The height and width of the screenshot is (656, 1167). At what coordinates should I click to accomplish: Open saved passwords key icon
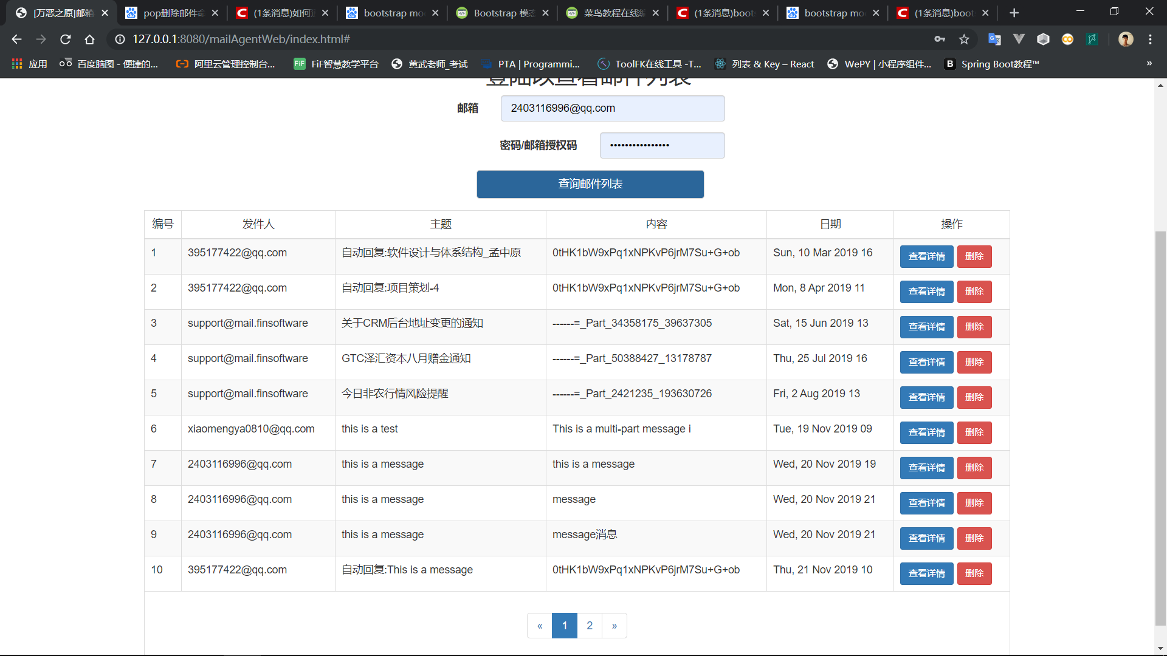click(x=940, y=39)
